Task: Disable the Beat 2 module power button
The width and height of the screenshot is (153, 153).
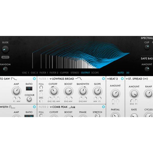Action: coord(122,79)
